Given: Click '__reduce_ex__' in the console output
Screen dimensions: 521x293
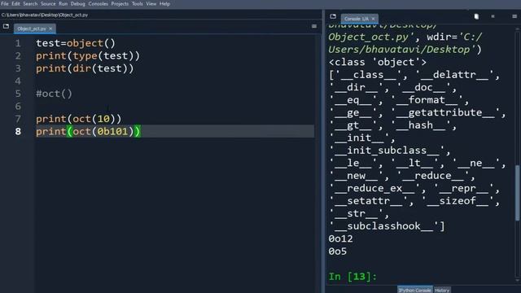Looking at the screenshot, I should (374, 188).
